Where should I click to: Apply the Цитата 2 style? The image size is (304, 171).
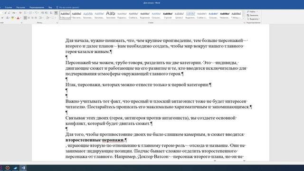179,15
